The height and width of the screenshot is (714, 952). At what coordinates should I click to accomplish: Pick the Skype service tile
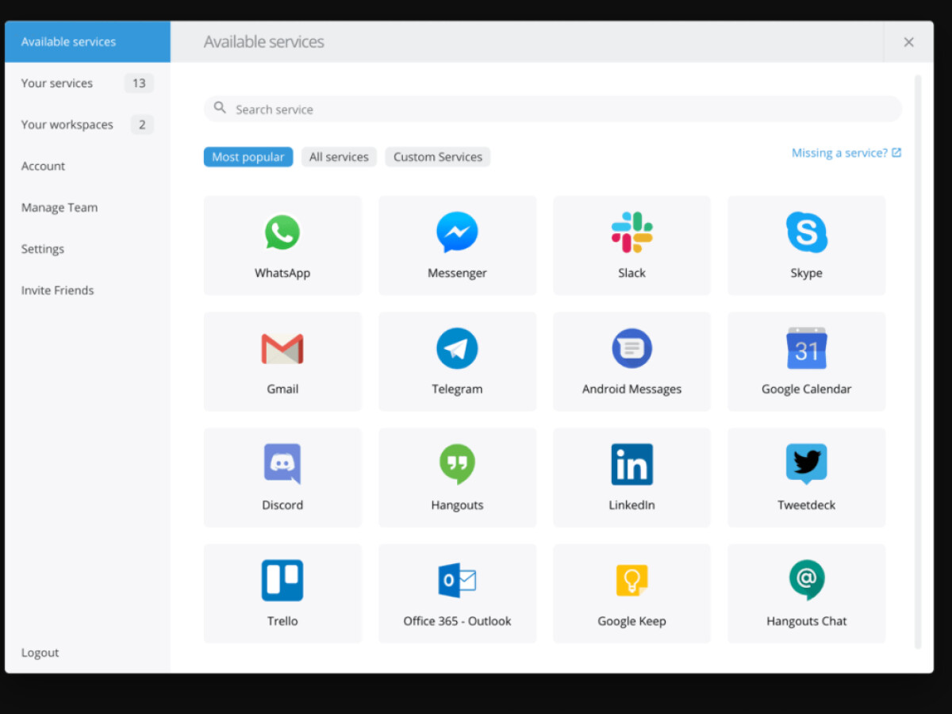[x=806, y=245]
